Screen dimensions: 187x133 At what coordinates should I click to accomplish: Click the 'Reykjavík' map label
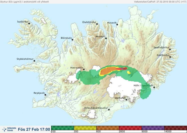tap(39, 93)
